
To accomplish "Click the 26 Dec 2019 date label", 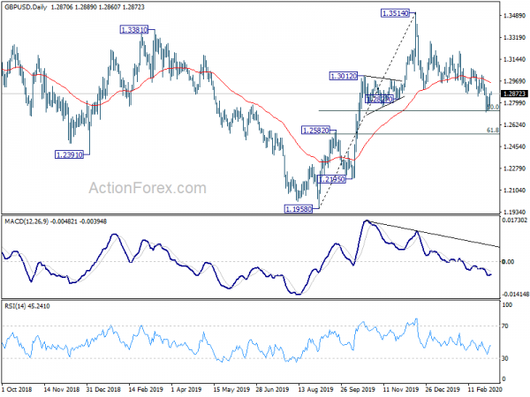I will (443, 389).
